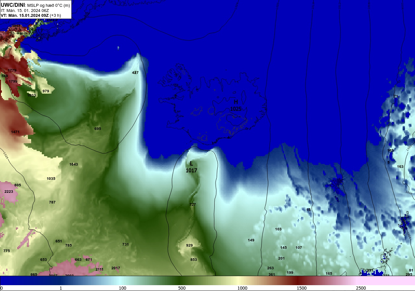Click the 665 height value

(x=34, y=274)
